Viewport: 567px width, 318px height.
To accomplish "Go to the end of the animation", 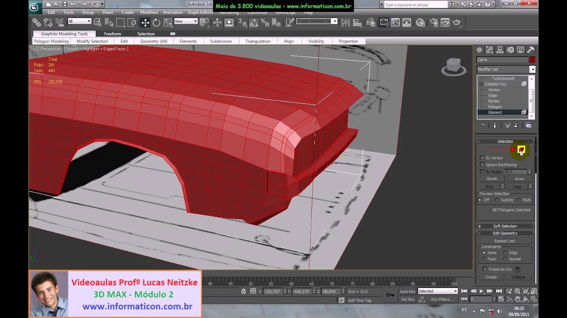I will point(499,291).
